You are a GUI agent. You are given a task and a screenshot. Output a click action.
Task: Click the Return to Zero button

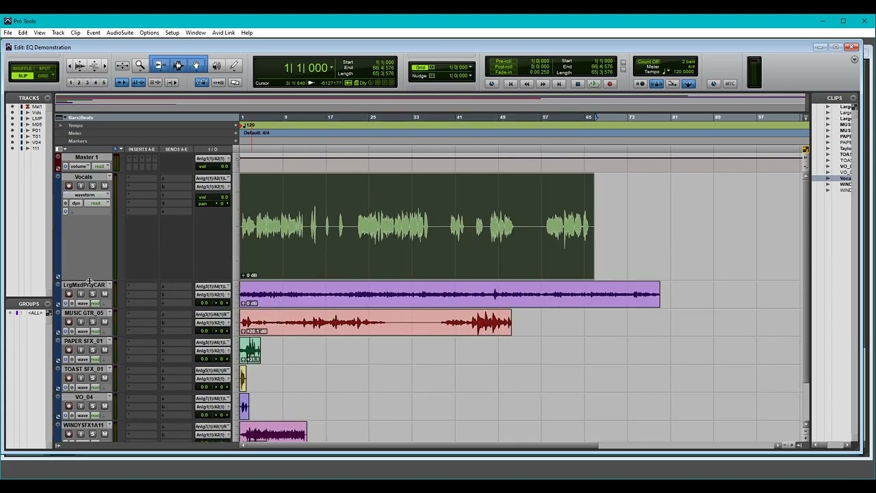pyautogui.click(x=510, y=84)
